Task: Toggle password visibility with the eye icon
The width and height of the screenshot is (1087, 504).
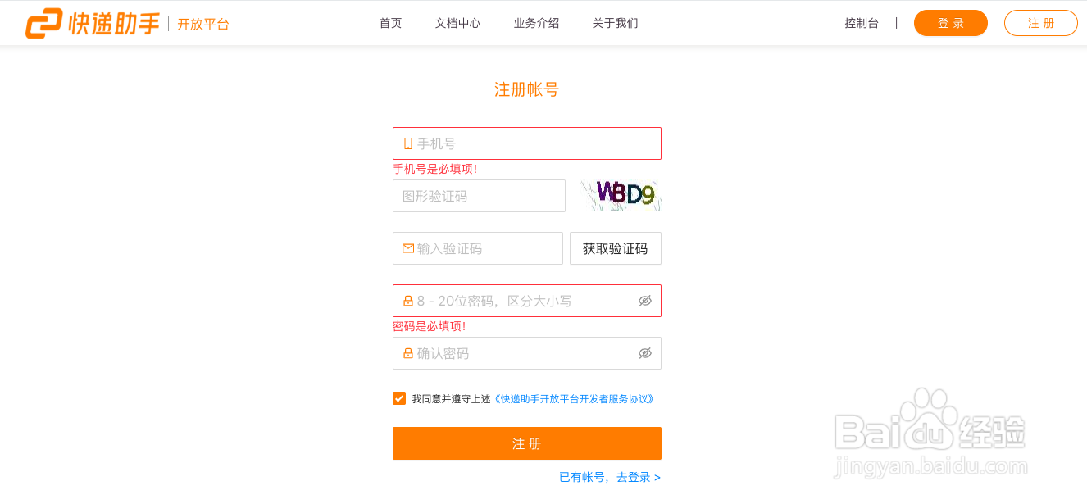Action: click(647, 301)
